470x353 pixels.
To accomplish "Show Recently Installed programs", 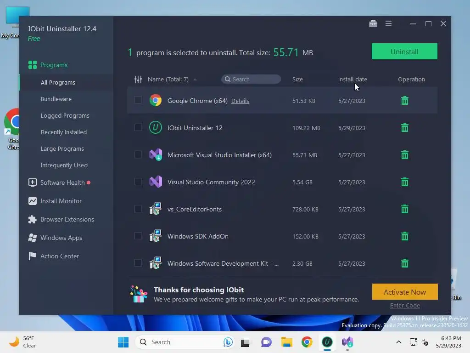I will coord(63,132).
